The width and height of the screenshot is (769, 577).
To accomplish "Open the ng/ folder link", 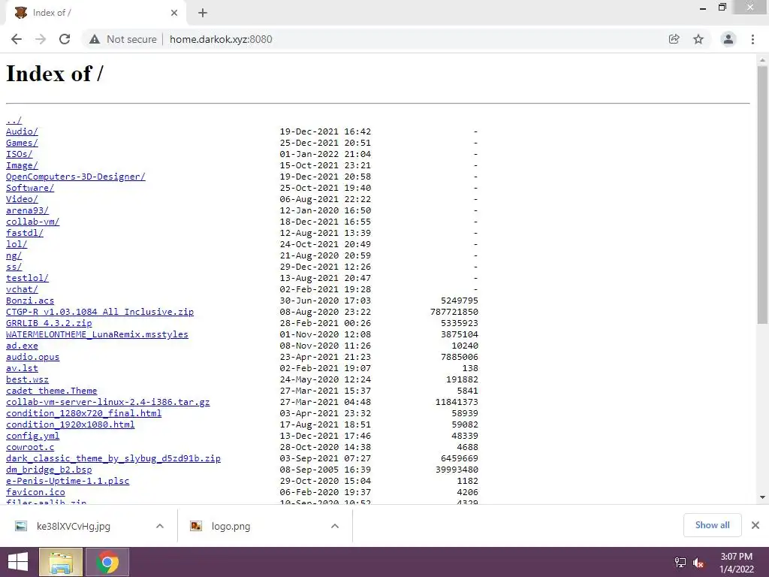I will 14,255.
